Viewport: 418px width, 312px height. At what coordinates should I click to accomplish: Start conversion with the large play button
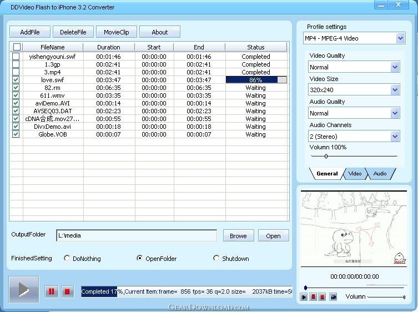tap(24, 289)
